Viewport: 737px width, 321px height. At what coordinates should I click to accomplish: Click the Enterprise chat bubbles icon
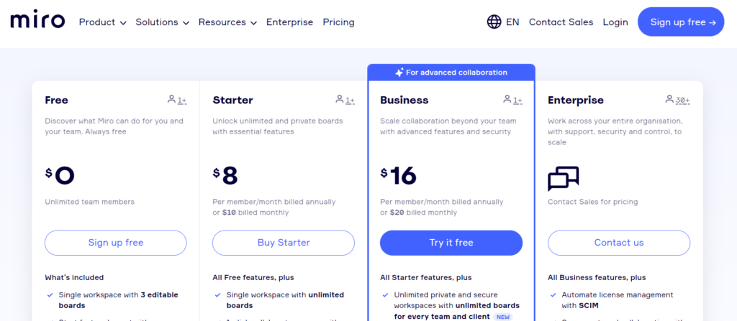[563, 179]
